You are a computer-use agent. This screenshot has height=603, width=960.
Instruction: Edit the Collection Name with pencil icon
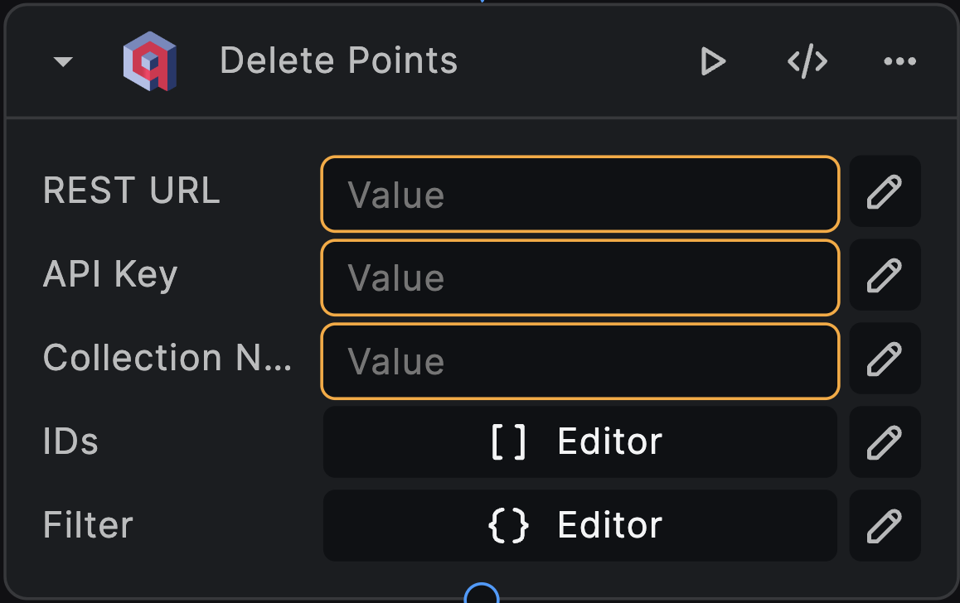(x=885, y=359)
